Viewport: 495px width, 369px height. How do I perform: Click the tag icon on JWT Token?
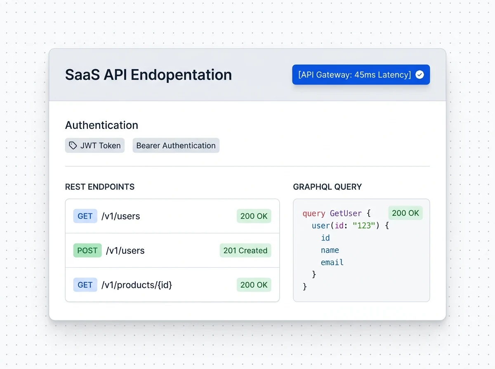click(73, 145)
